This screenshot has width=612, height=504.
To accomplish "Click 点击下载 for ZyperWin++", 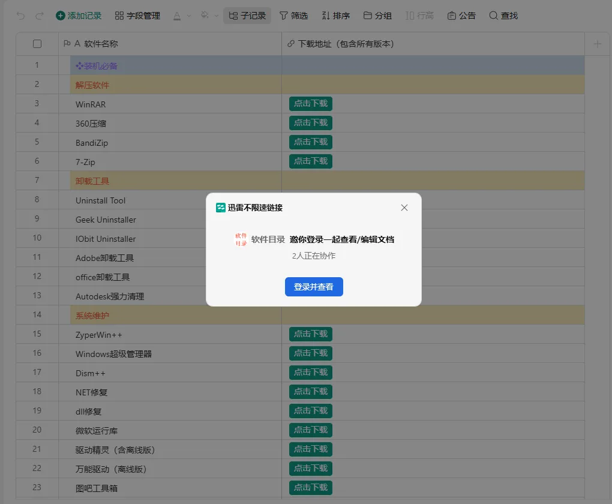I will (311, 334).
